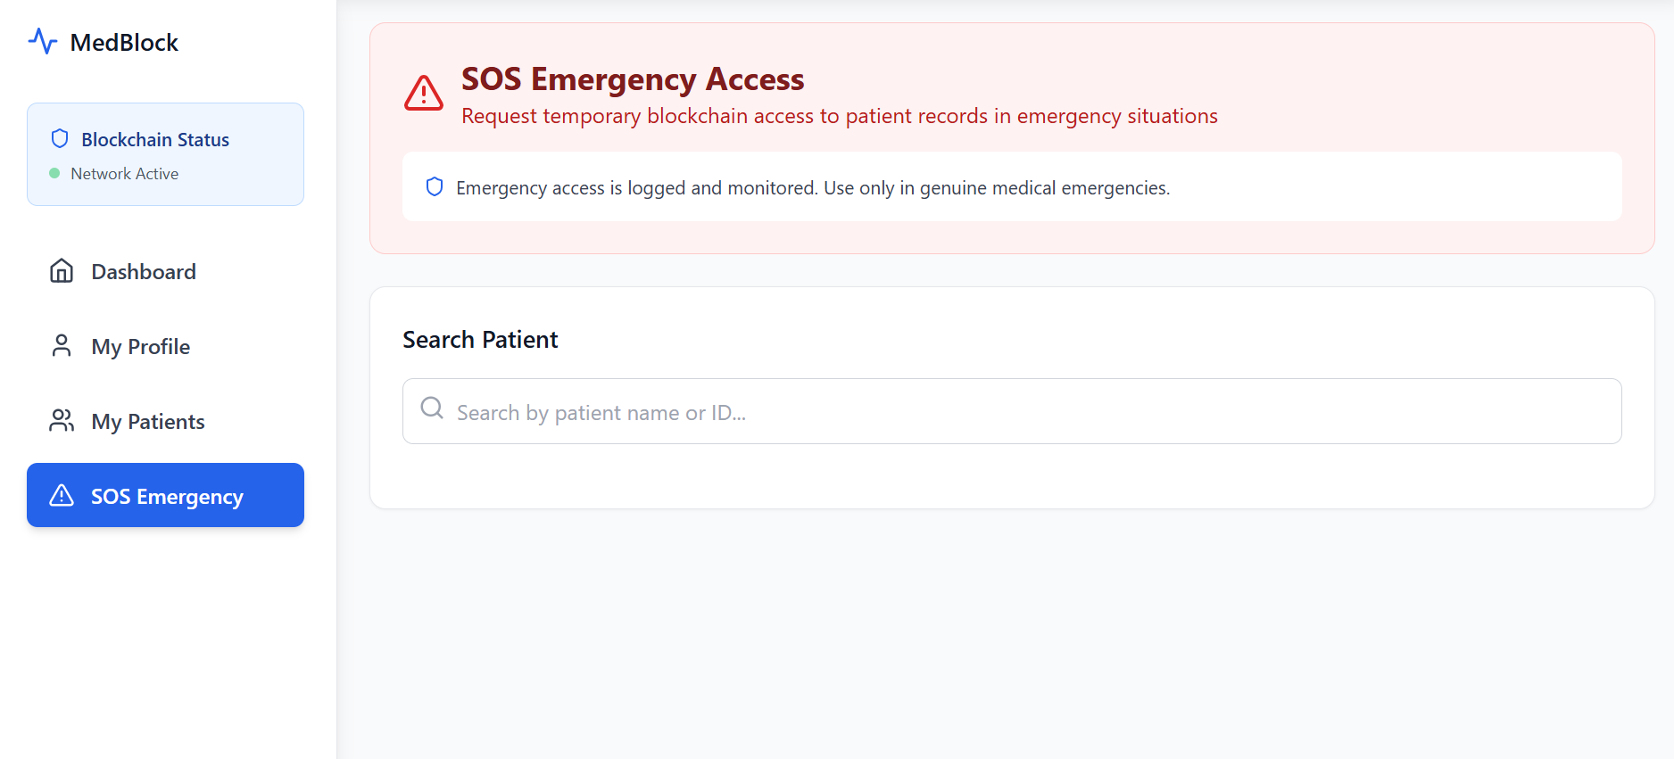Click the SOS Emergency Access heading
Image resolution: width=1674 pixels, height=759 pixels.
632,78
